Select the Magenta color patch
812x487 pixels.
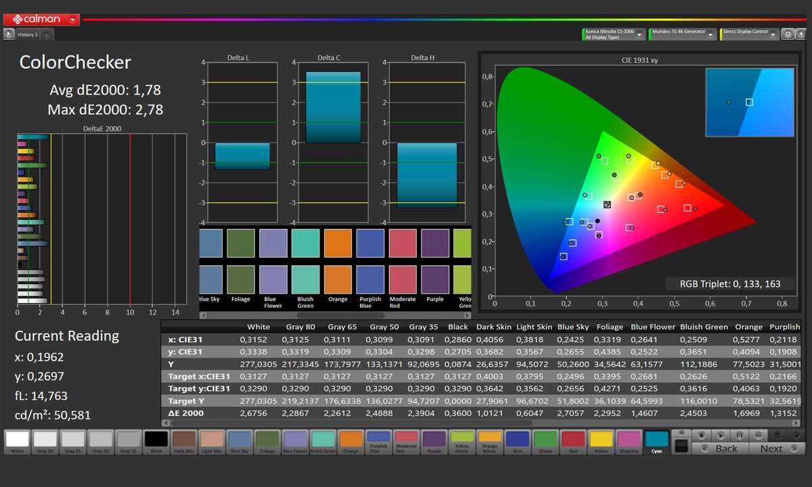tap(628, 441)
